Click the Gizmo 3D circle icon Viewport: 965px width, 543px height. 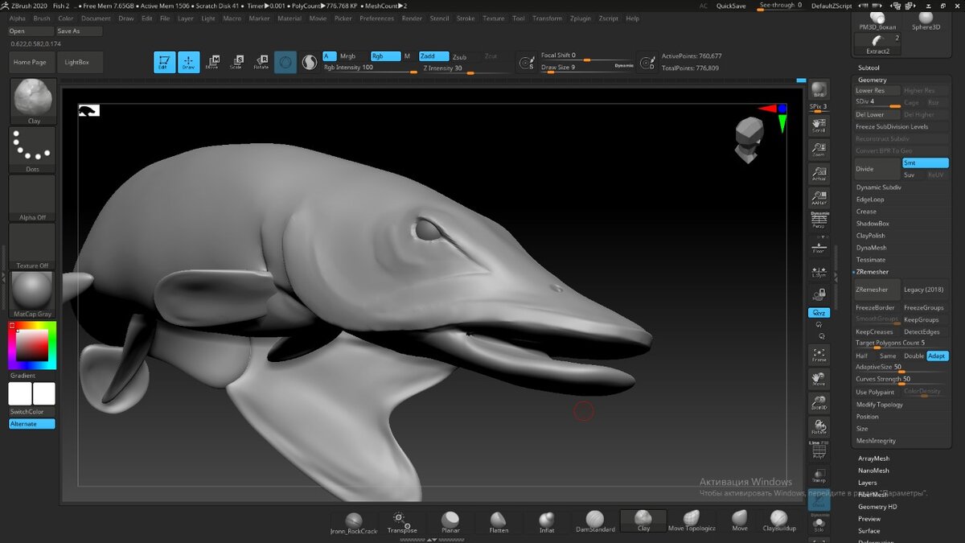[285, 62]
